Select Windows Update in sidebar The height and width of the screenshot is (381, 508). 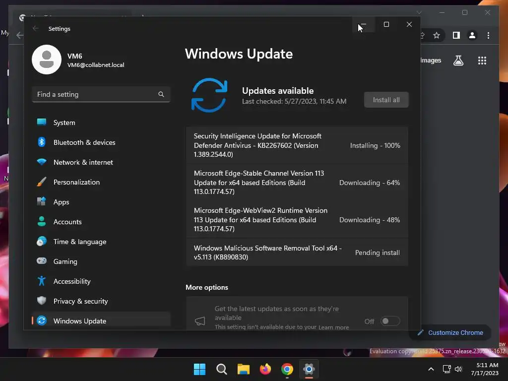[x=101, y=321]
